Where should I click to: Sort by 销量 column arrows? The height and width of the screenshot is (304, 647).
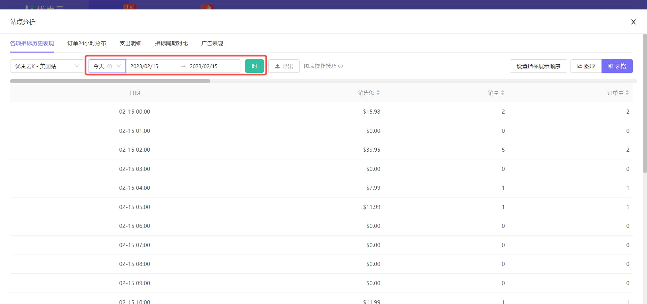[502, 93]
